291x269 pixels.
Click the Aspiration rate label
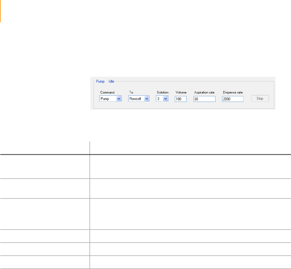[x=204, y=93]
